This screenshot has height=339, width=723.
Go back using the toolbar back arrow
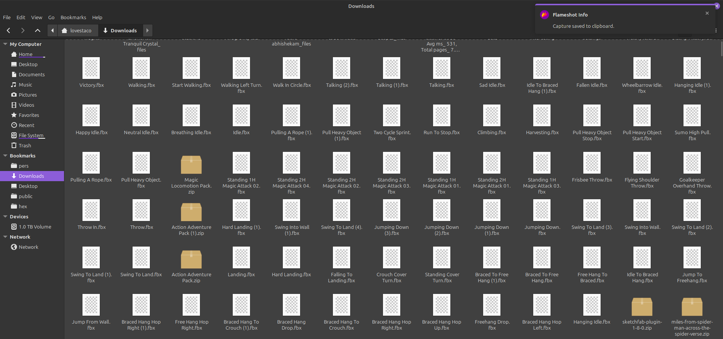point(8,30)
